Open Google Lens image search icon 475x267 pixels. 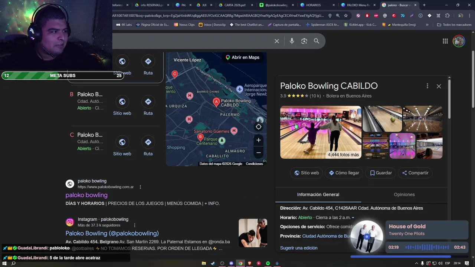[x=304, y=41]
